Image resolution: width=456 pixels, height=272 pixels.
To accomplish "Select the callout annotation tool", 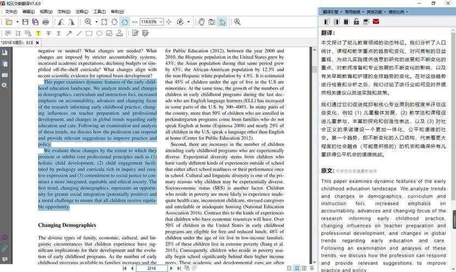I will point(28,33).
